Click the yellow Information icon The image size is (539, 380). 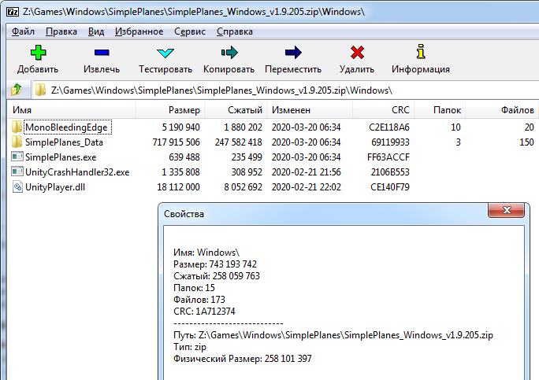tap(421, 51)
